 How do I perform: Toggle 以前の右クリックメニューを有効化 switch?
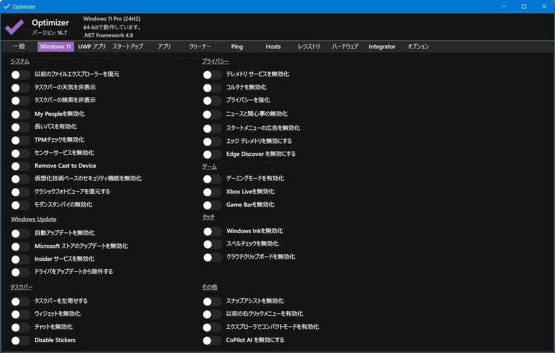coord(212,314)
